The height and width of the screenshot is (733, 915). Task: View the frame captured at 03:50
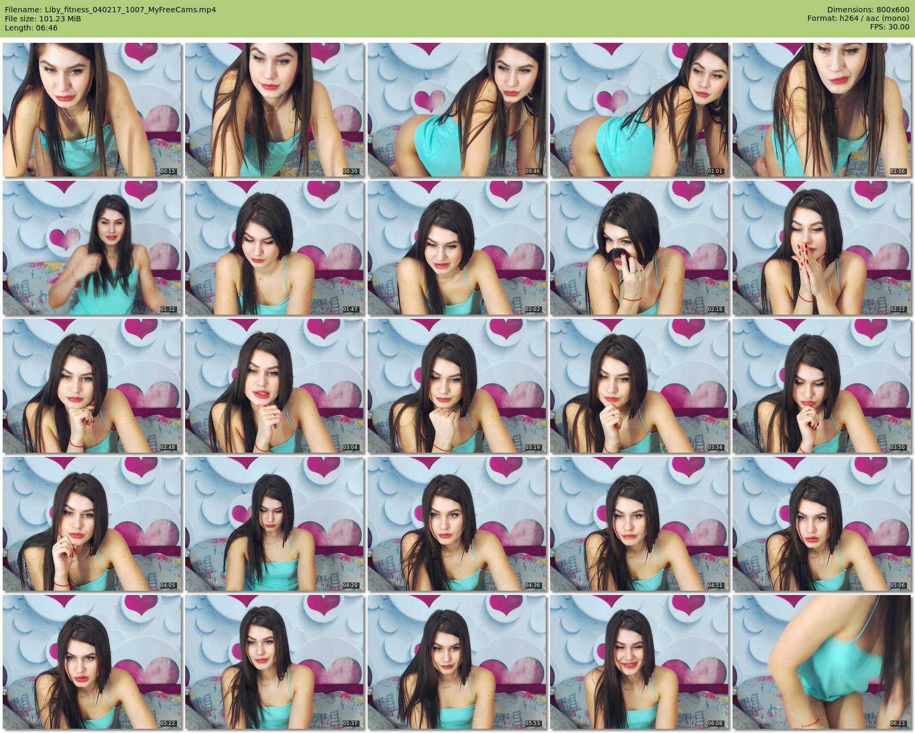822,386
